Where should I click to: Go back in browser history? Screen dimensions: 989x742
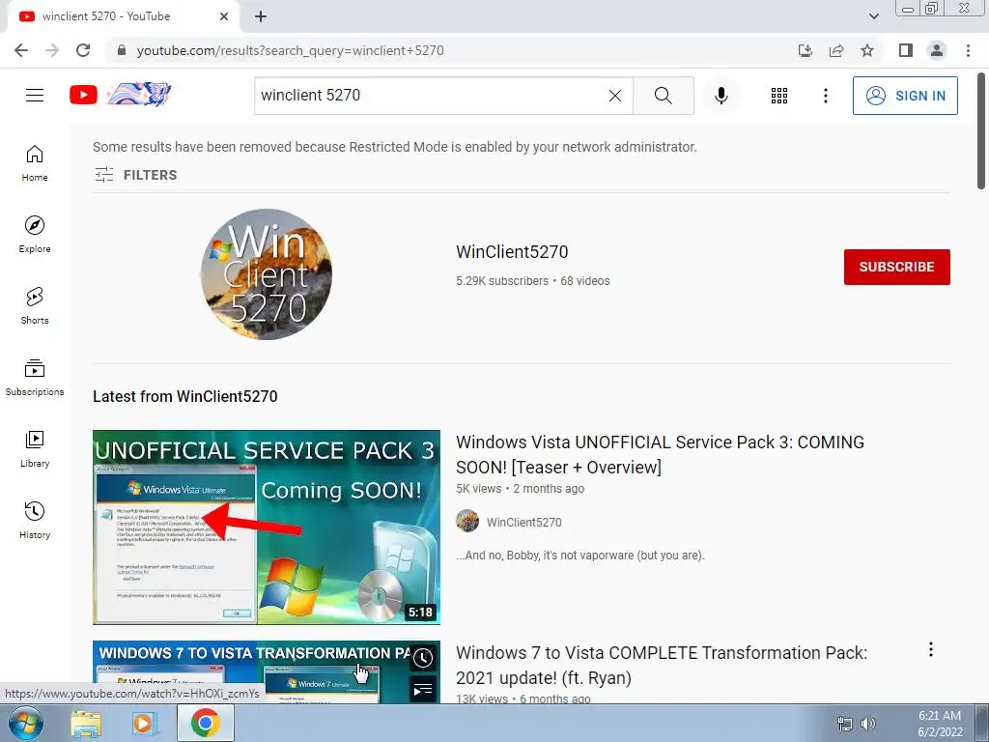[21, 50]
